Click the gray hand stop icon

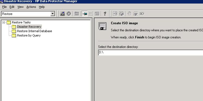click(x=129, y=14)
